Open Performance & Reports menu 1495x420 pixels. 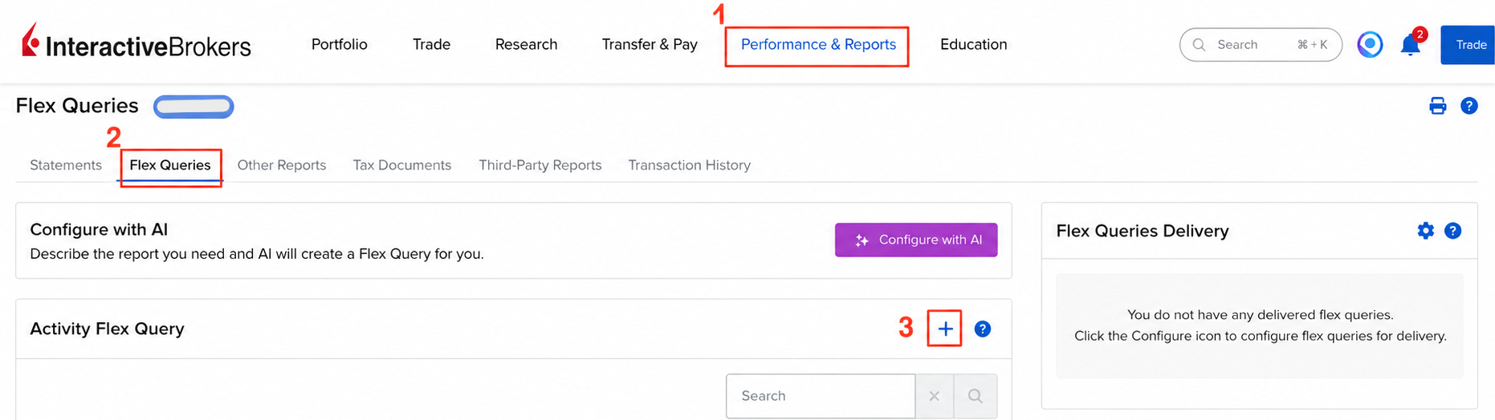pos(818,44)
